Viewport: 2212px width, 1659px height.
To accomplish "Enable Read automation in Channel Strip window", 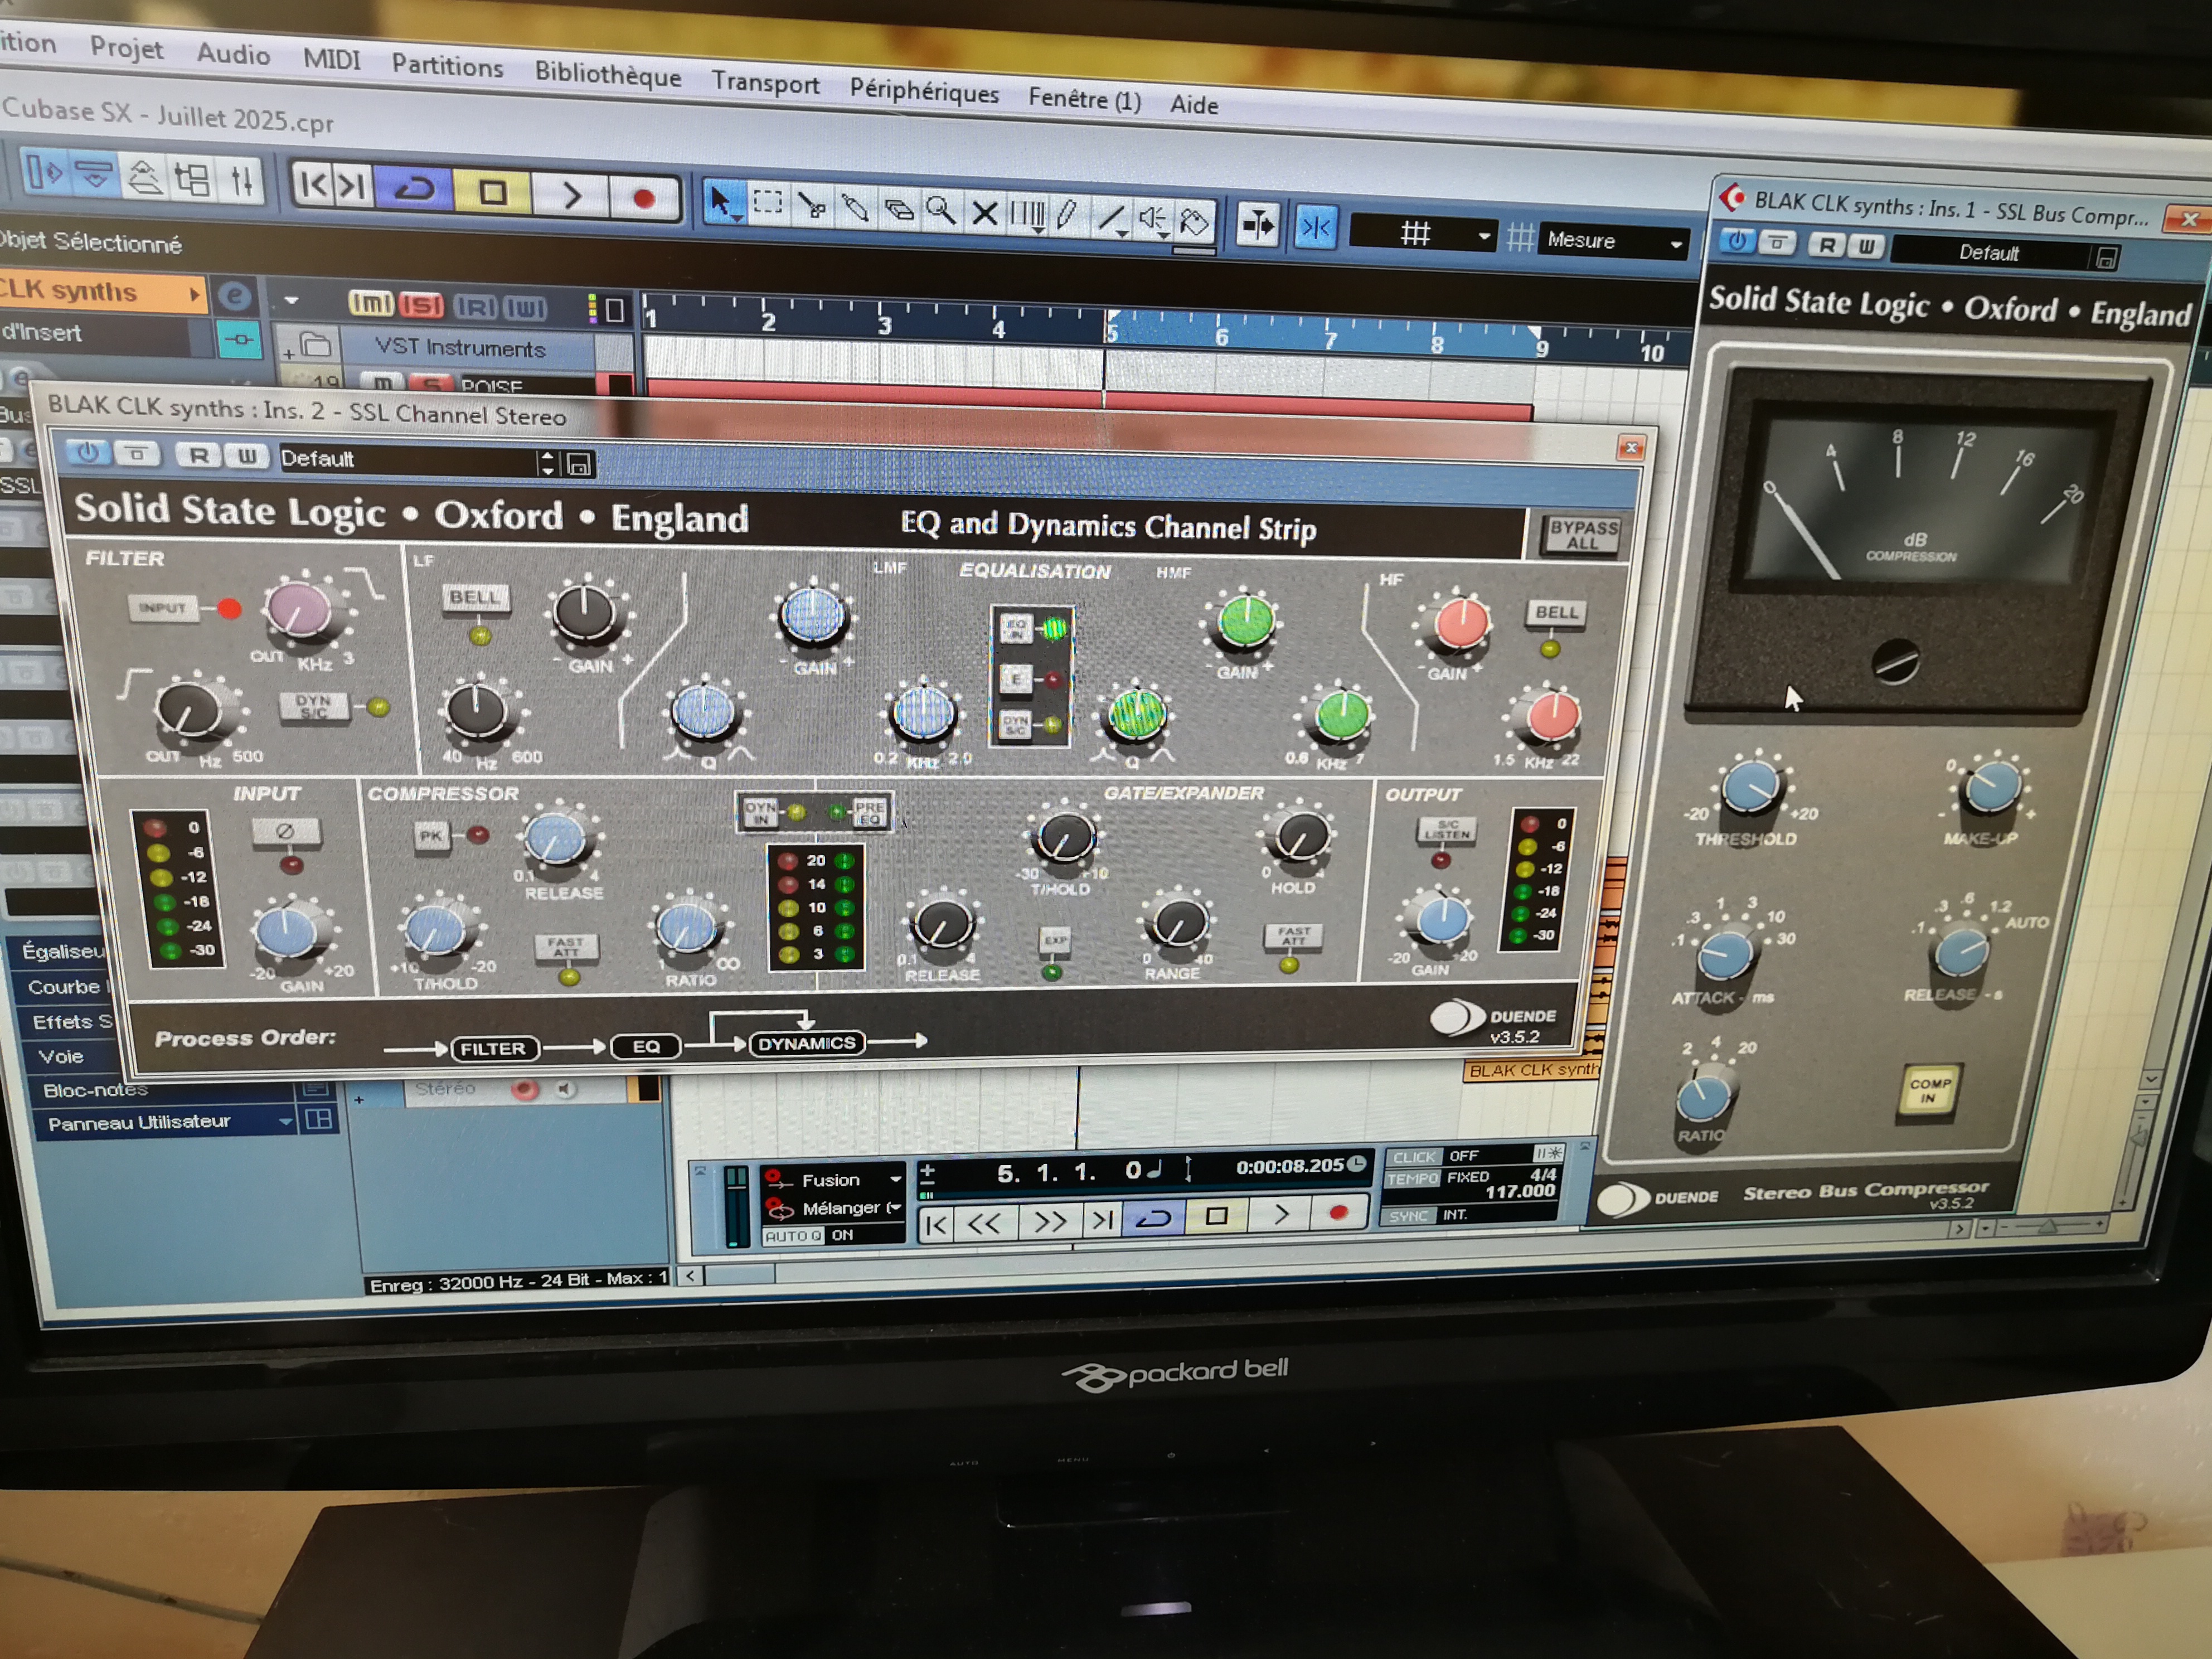I will click(199, 456).
